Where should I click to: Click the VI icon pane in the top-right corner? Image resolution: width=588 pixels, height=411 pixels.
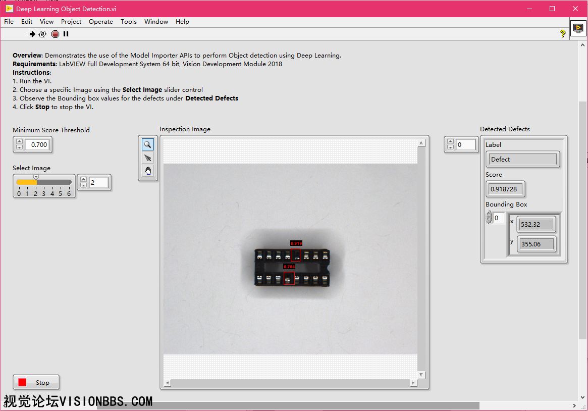pos(578,28)
